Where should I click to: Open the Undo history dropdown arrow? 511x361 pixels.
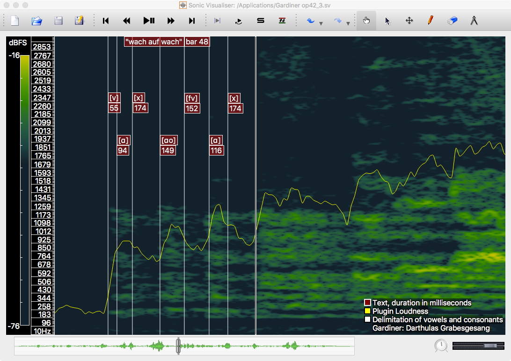tap(321, 23)
